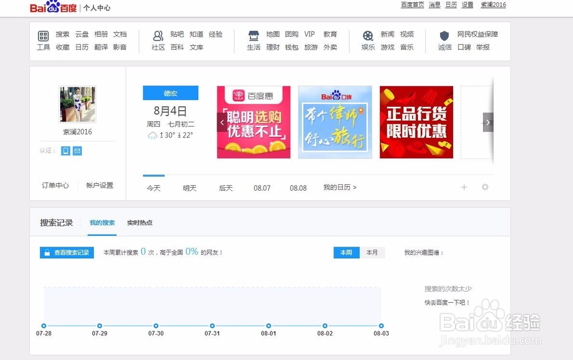Select the 08.07 date tab
The width and height of the screenshot is (573, 360).
pyautogui.click(x=262, y=188)
